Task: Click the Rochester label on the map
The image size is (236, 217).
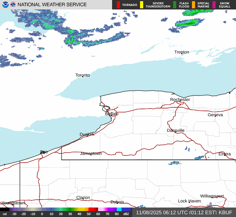Action: tap(180, 99)
